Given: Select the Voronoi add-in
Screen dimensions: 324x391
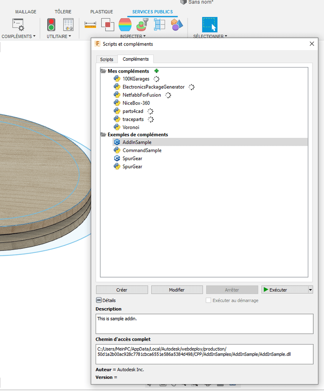Looking at the screenshot, I should (131, 128).
